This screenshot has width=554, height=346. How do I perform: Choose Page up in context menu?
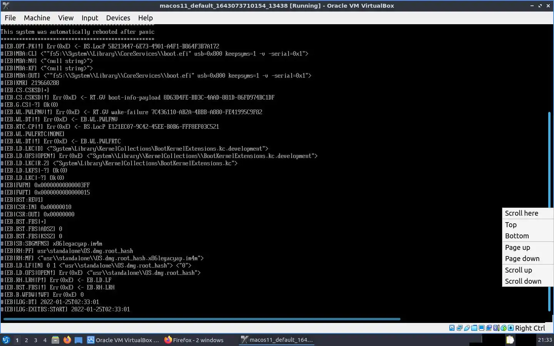(x=527, y=248)
